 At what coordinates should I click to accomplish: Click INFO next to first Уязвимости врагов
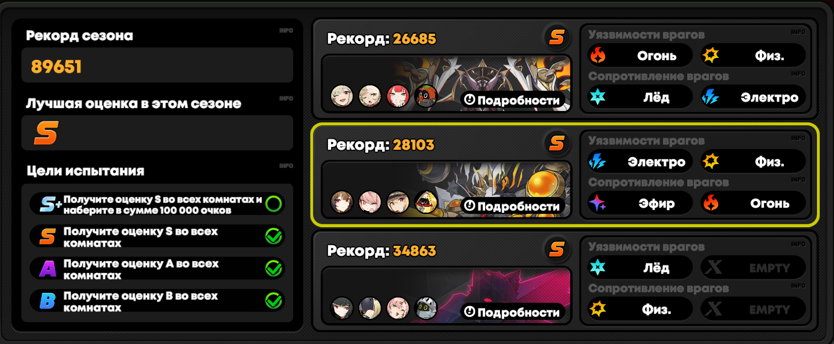(x=798, y=32)
